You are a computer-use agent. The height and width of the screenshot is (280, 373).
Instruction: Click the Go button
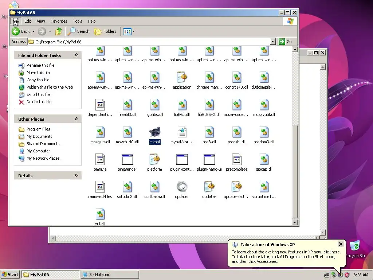[286, 42]
